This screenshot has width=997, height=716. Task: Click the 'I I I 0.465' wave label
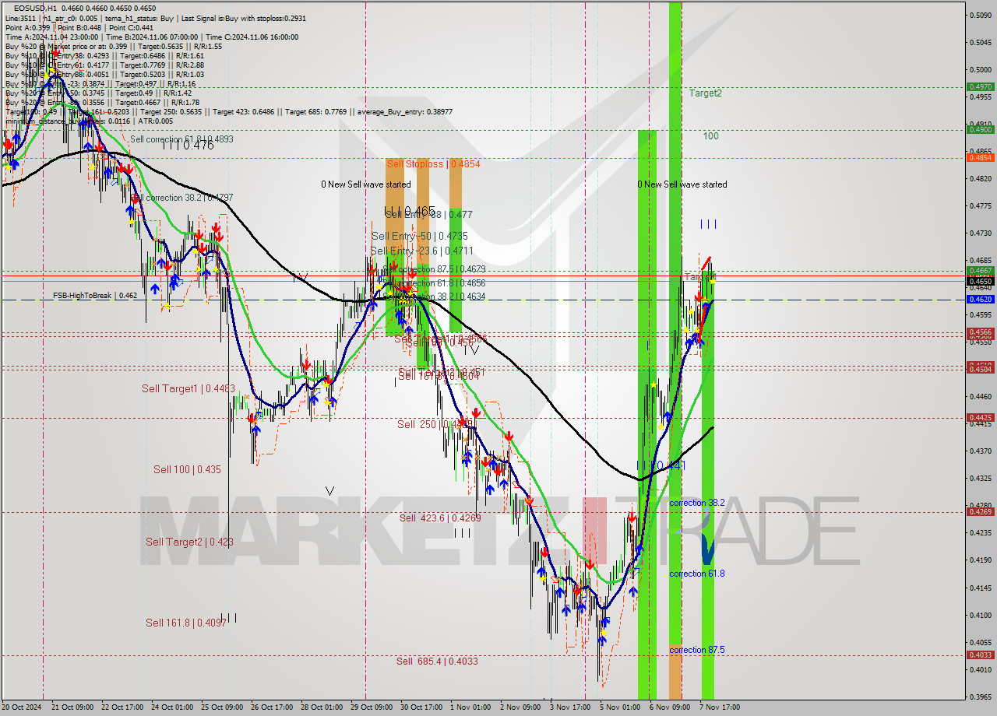410,211
